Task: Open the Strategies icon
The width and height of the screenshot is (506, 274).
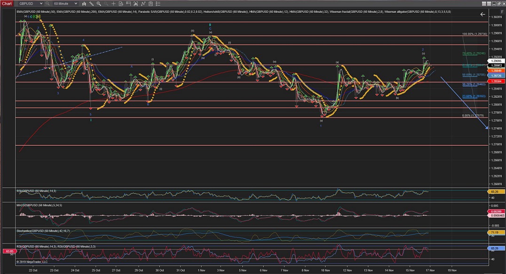Action: 151,3
